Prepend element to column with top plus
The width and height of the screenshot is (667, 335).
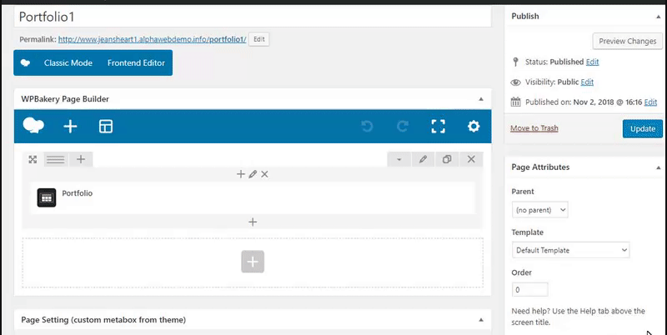click(241, 174)
